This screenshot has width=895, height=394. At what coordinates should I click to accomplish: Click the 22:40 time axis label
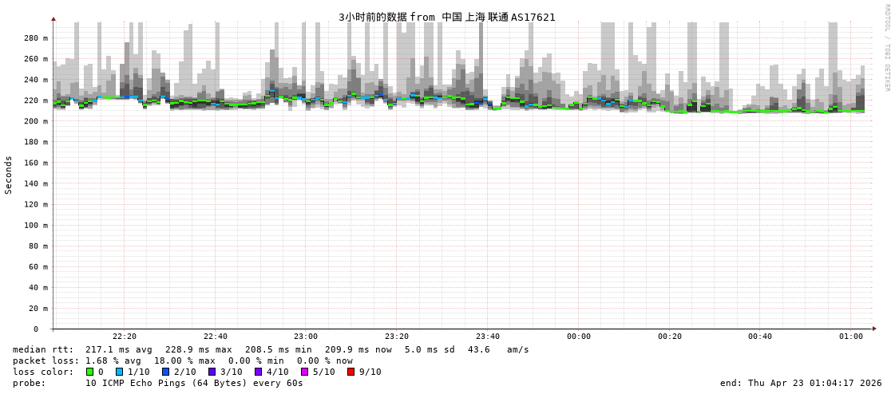click(216, 337)
